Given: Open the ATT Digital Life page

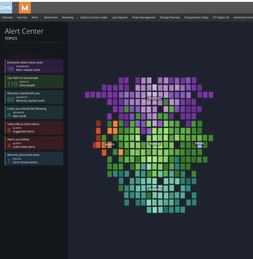Looking at the screenshot, I should coord(221,17).
